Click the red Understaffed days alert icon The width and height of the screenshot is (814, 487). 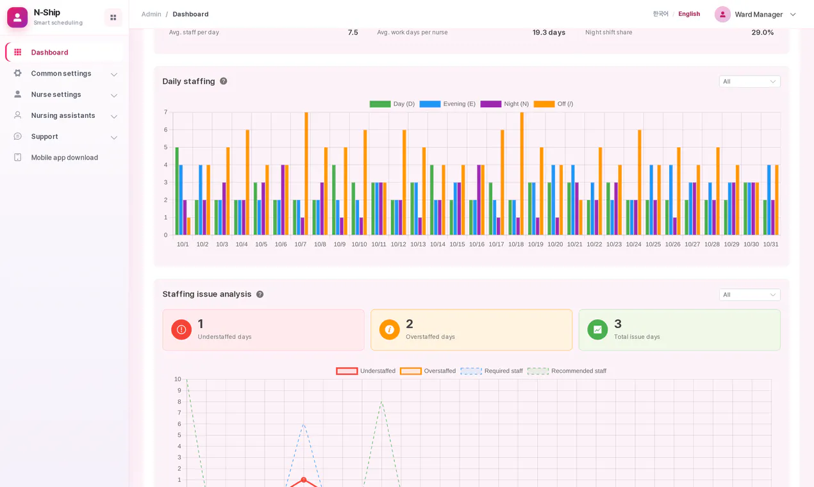[x=181, y=329]
